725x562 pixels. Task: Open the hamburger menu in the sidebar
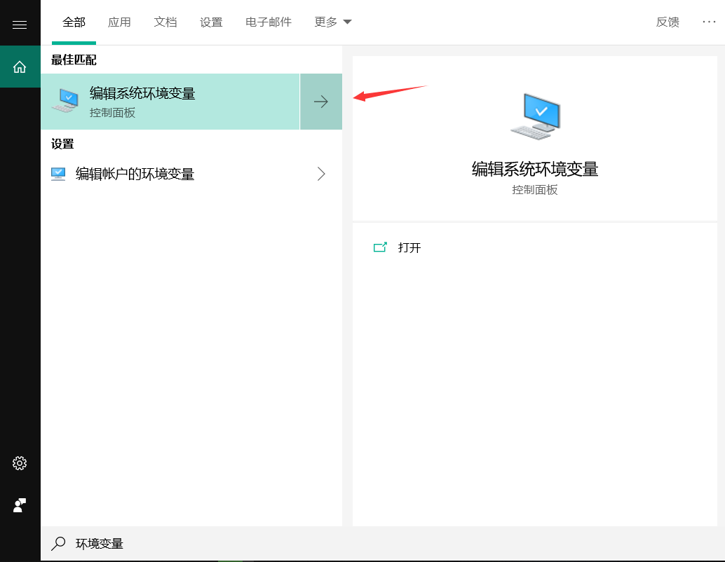pyautogui.click(x=20, y=25)
